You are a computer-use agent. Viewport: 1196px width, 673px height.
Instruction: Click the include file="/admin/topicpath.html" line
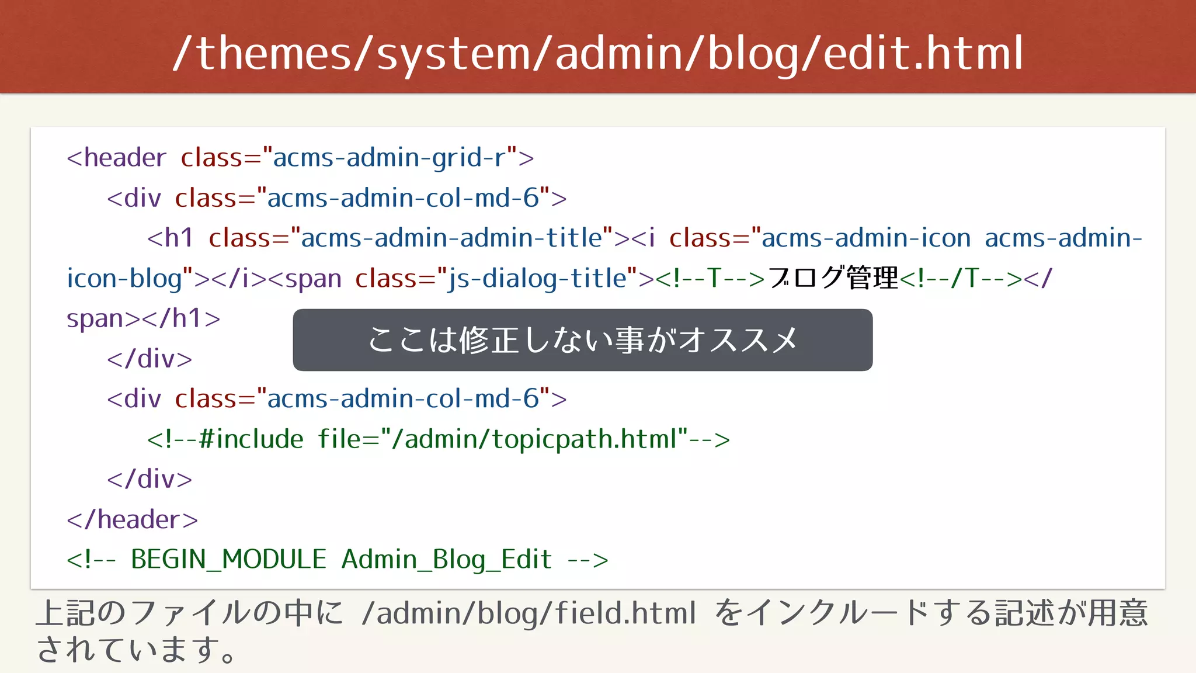(x=438, y=439)
